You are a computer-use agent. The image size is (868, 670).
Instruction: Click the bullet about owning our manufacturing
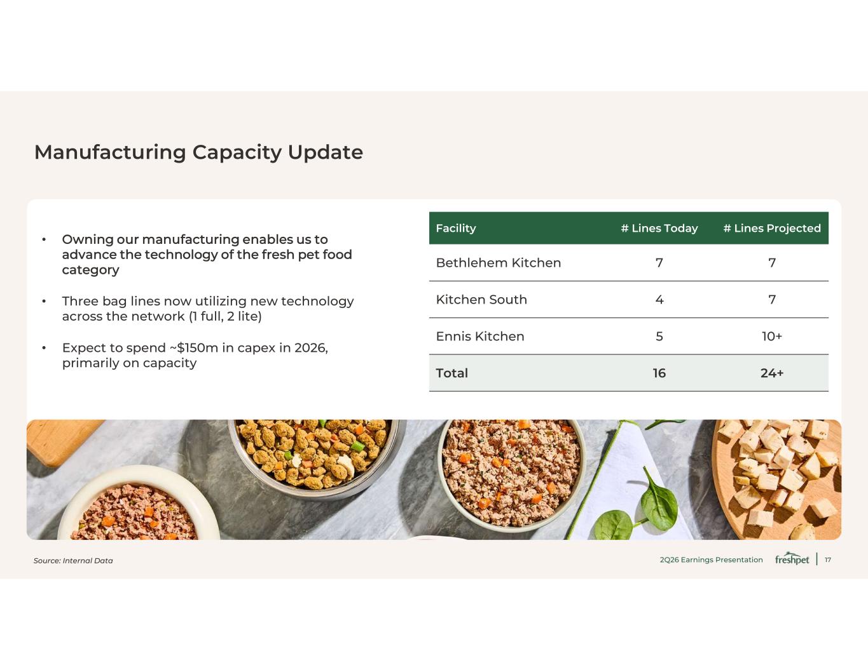coord(207,255)
